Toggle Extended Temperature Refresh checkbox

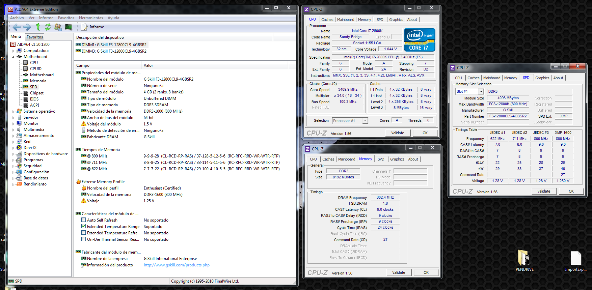tap(83, 233)
